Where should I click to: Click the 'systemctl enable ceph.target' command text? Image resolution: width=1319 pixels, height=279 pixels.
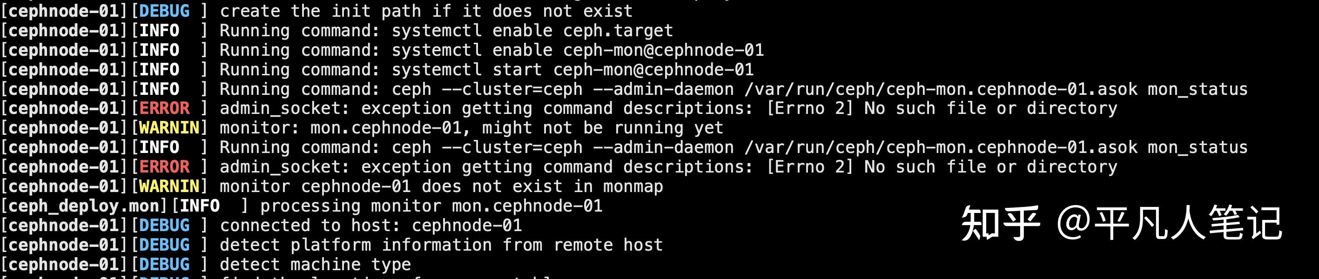[x=532, y=30]
